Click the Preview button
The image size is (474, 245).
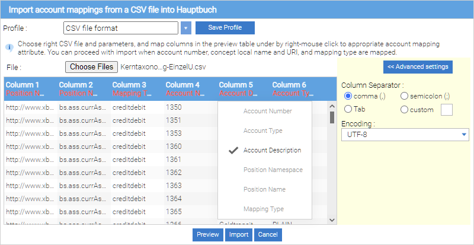(207, 235)
